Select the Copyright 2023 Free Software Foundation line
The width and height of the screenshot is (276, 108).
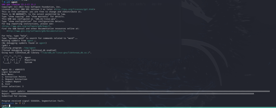tap(31, 7)
